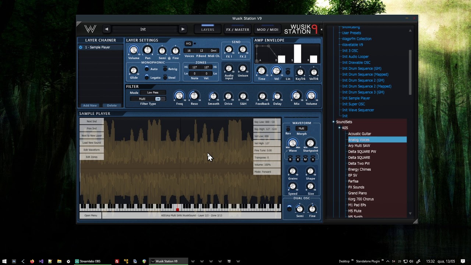Viewport: 471px width, 265px height.
Task: Toggle the Dual OSC enable switch
Action: [x=289, y=209]
